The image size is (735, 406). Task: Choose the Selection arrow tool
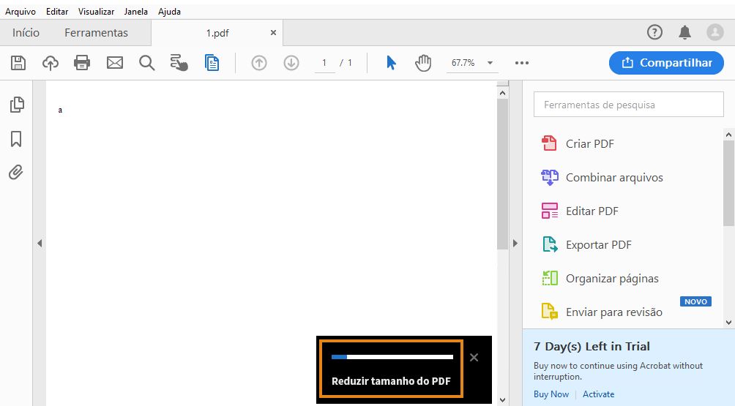[x=391, y=63]
